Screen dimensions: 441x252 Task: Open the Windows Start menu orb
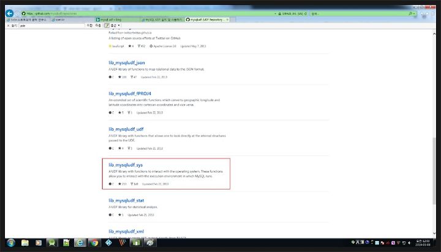11,243
